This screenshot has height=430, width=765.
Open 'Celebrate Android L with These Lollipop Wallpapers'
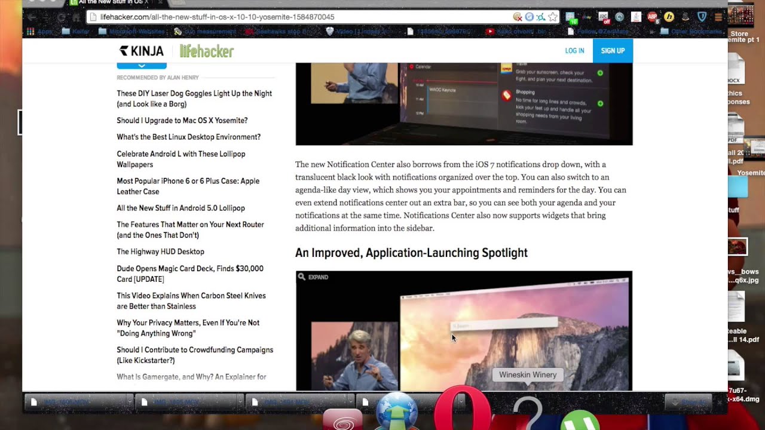[181, 159]
